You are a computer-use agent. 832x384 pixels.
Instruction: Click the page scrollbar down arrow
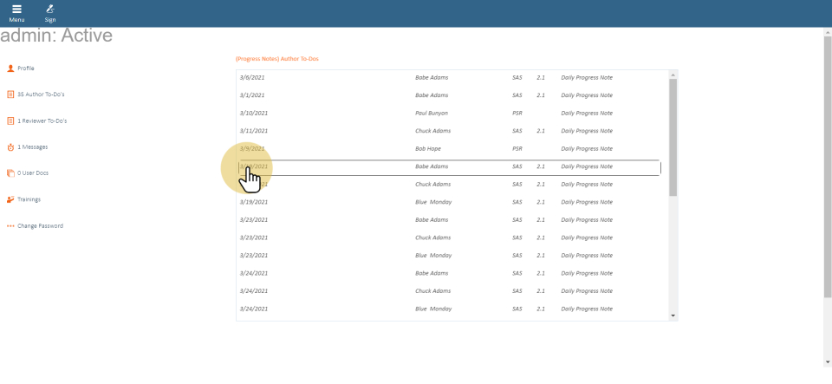pyautogui.click(x=827, y=361)
